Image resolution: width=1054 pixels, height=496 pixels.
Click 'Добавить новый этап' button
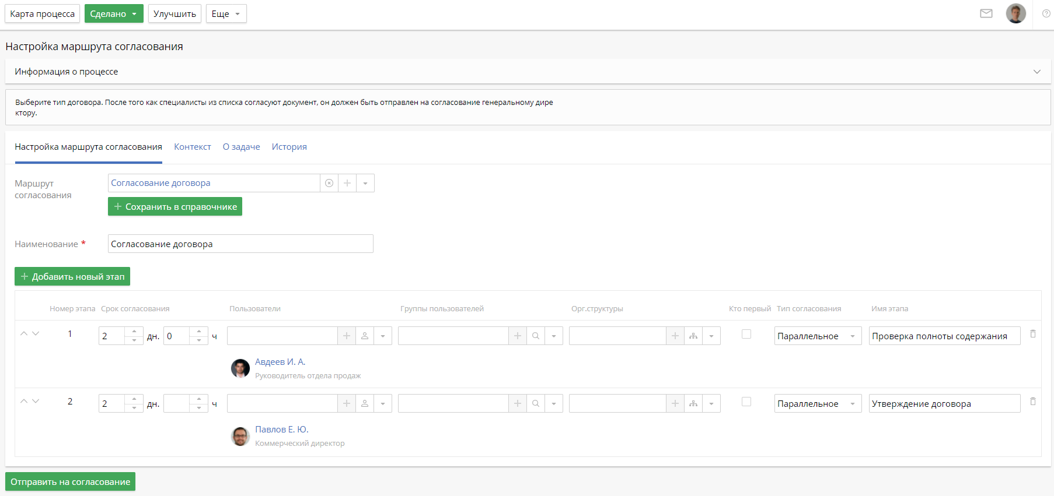click(72, 276)
